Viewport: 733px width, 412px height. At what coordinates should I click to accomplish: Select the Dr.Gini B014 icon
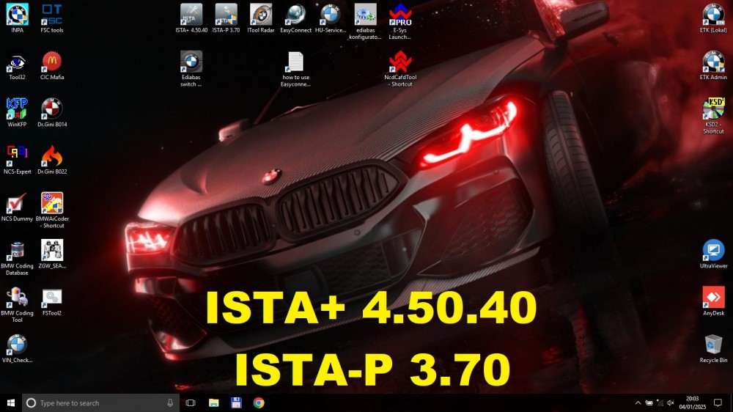click(x=52, y=112)
